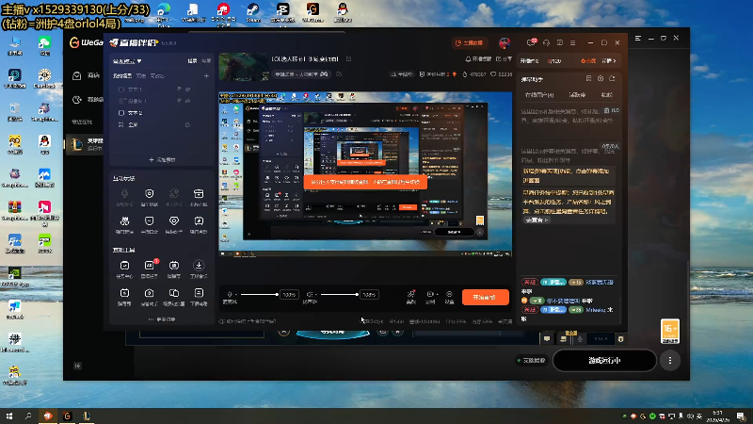Toggle the lock icon of the first source row
The height and width of the screenshot is (424, 753).
179,90
